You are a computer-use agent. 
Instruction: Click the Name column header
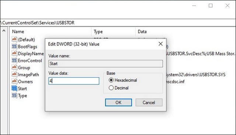18,31
